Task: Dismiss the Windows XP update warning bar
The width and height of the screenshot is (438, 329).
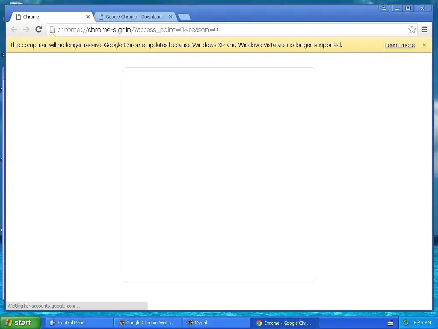Action: pyautogui.click(x=424, y=45)
